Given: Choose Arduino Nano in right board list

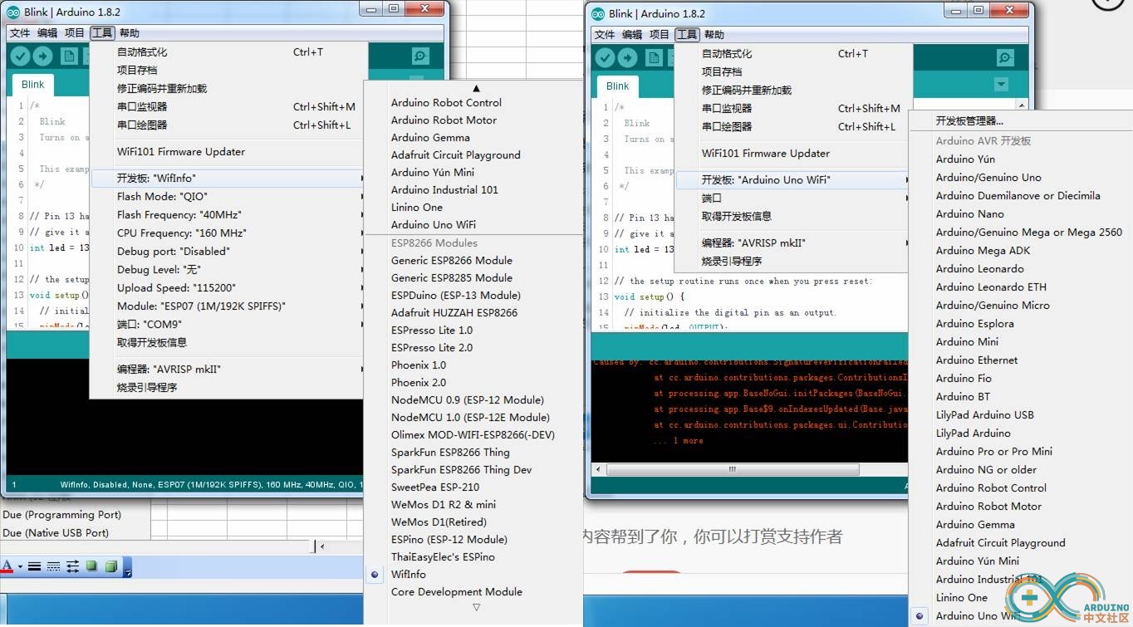Looking at the screenshot, I should pos(970,214).
